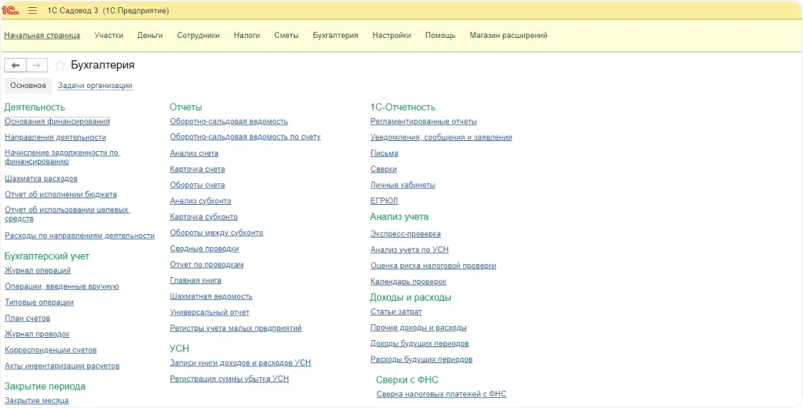Click the 1C logo icon
The height and width of the screenshot is (408, 803).
coord(11,11)
